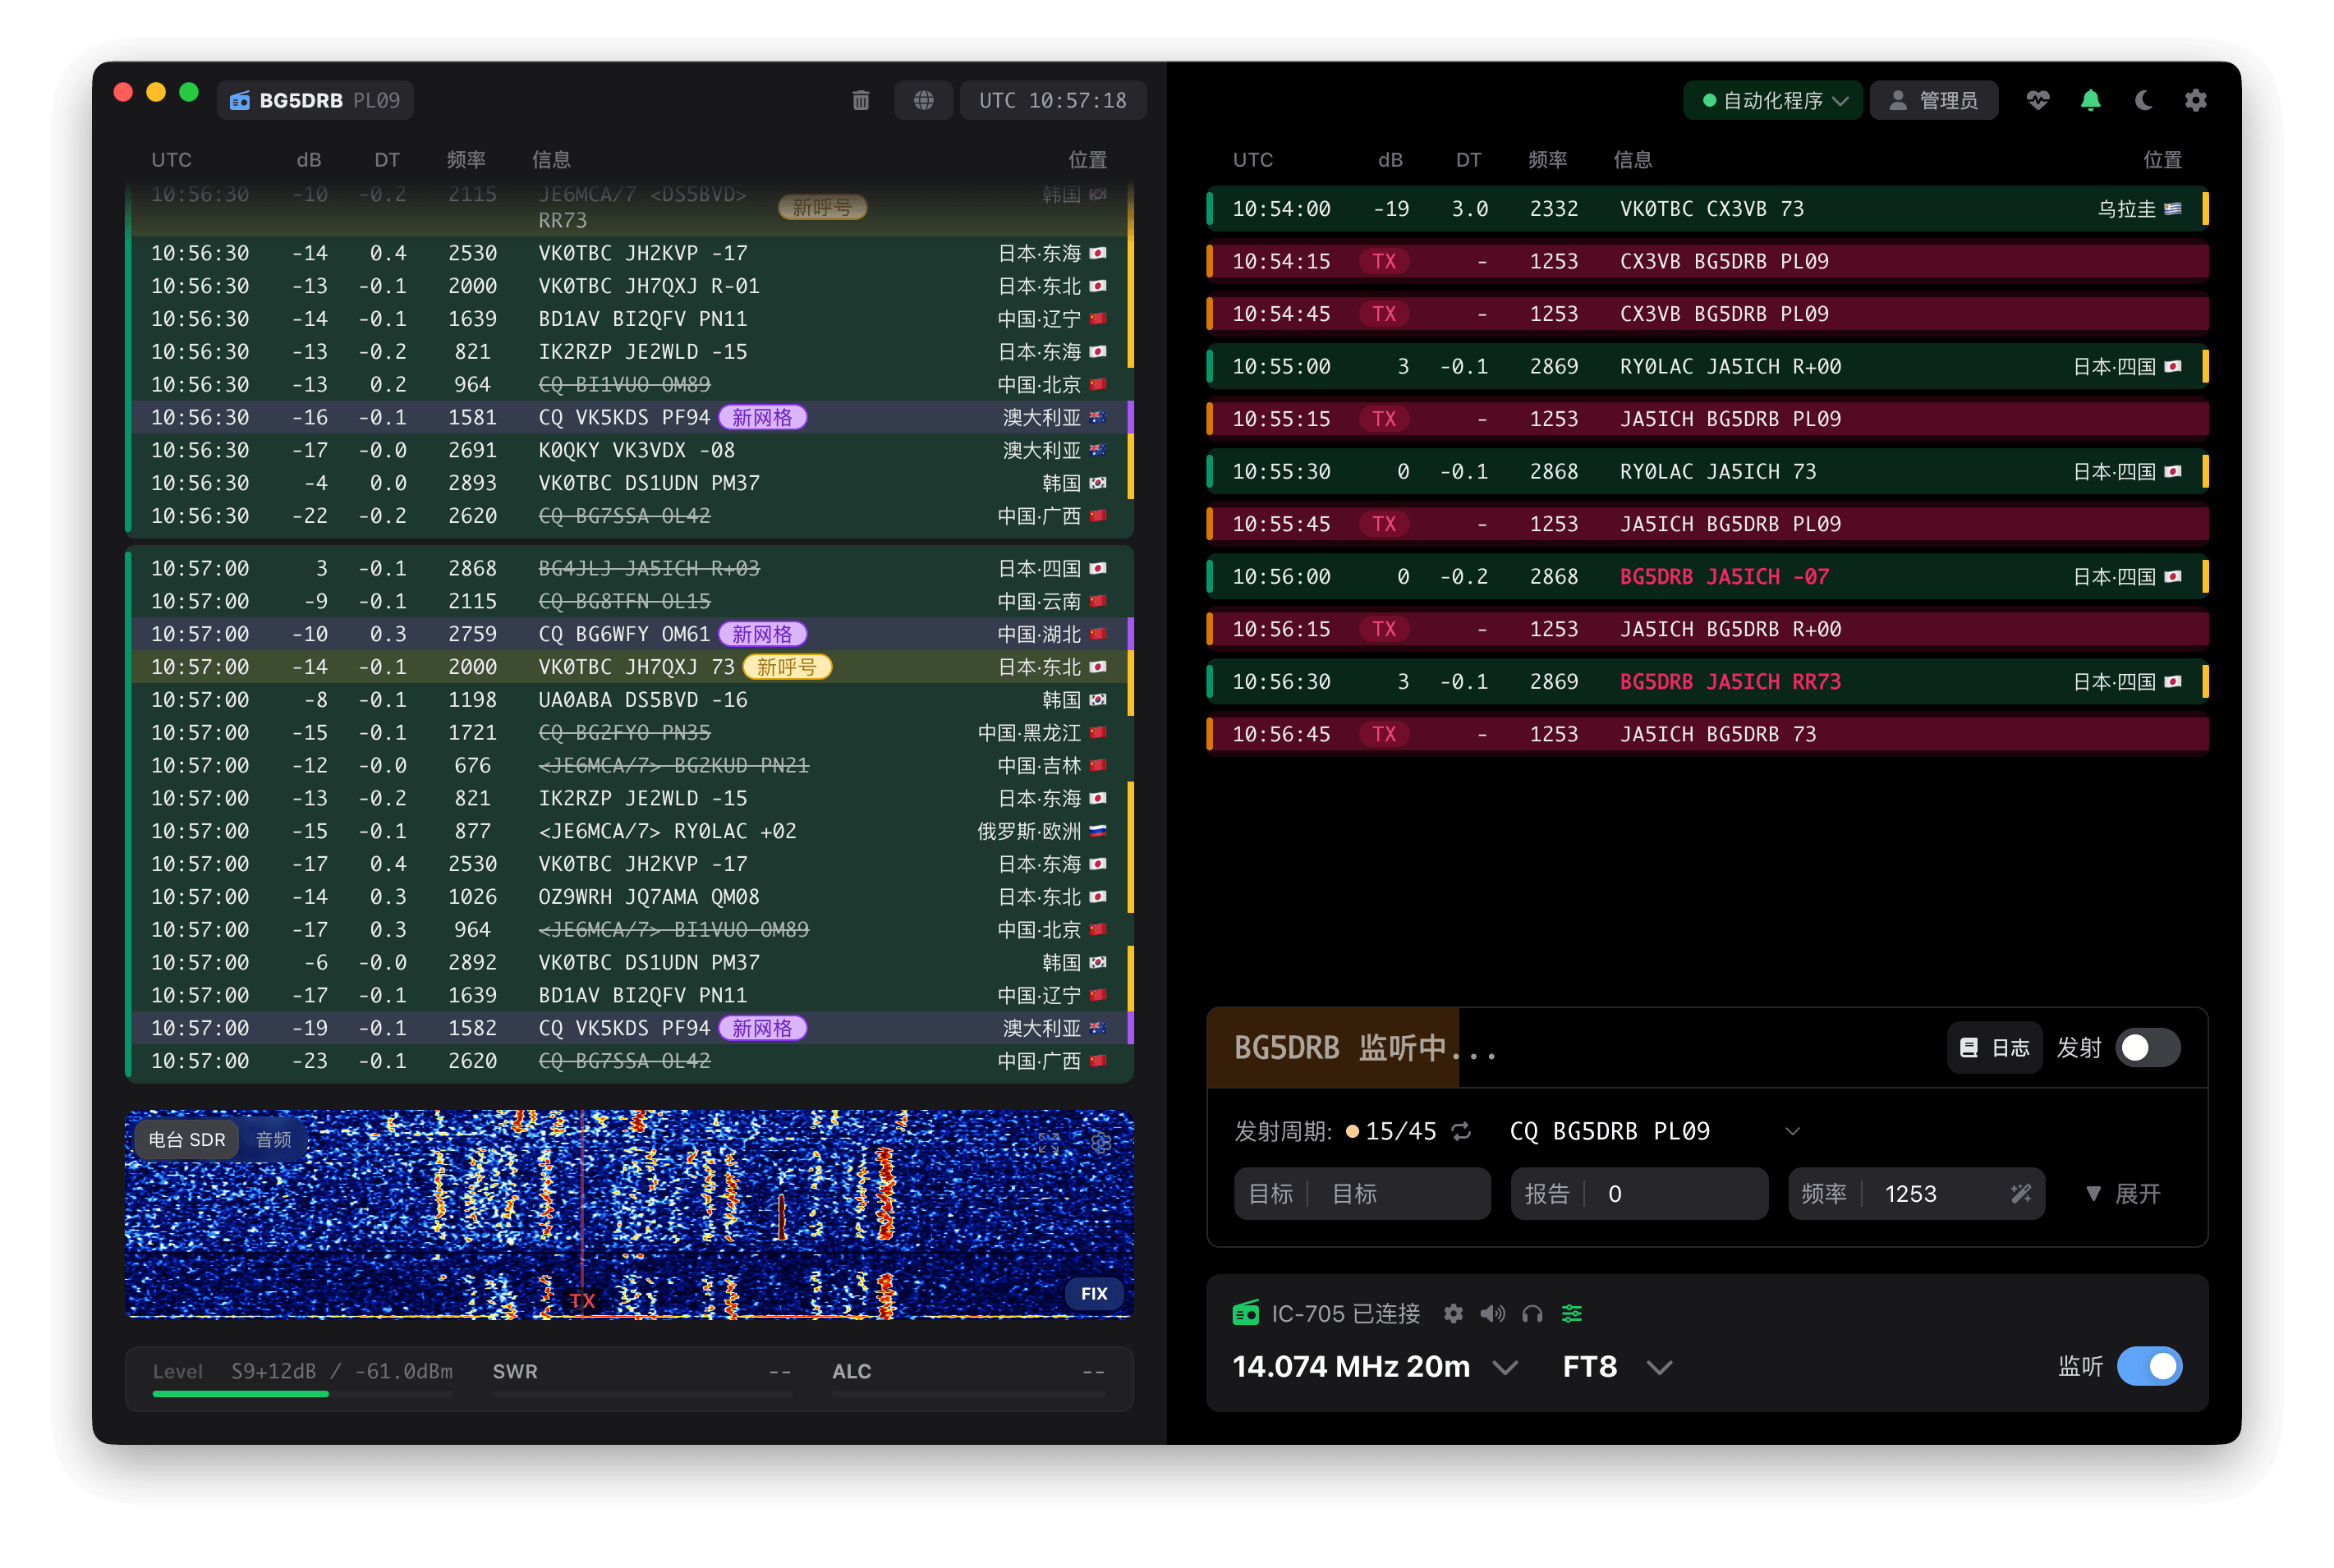
Task: Click the trash icon to clear decodes
Action: coord(861,100)
